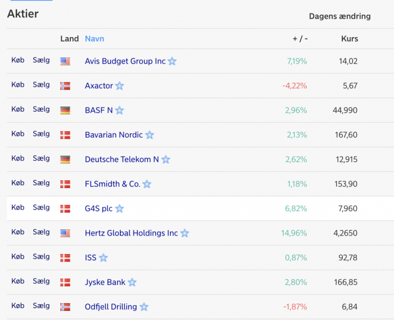
Task: Toggle the star next to Axactor
Action: click(119, 86)
